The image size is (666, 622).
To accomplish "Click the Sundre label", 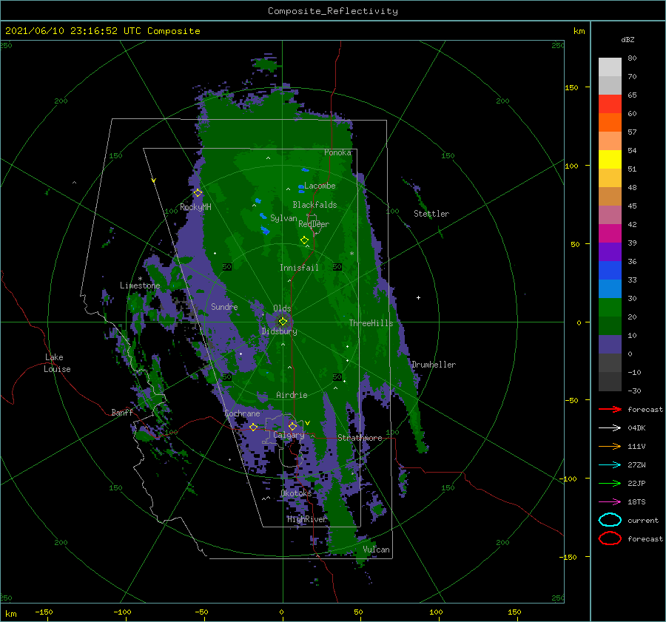I will (224, 307).
